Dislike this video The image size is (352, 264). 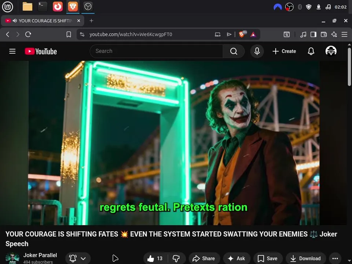pos(176,258)
